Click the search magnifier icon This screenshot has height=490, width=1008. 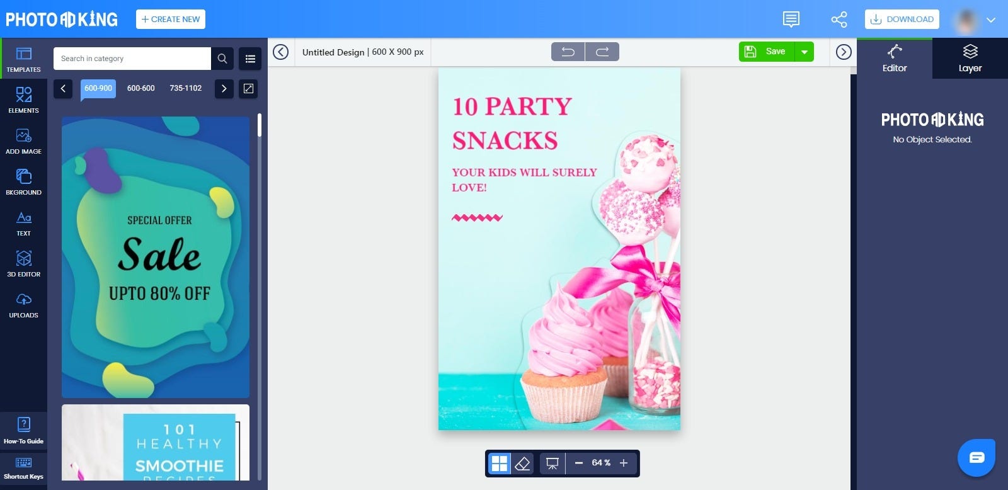222,59
